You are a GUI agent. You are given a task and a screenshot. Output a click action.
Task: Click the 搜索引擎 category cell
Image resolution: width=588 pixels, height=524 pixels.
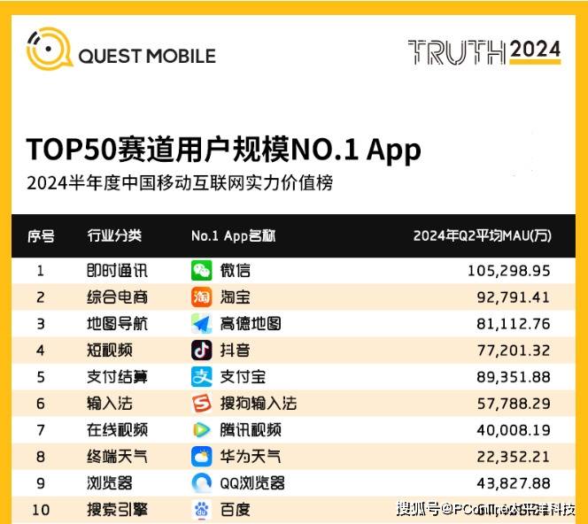117,510
